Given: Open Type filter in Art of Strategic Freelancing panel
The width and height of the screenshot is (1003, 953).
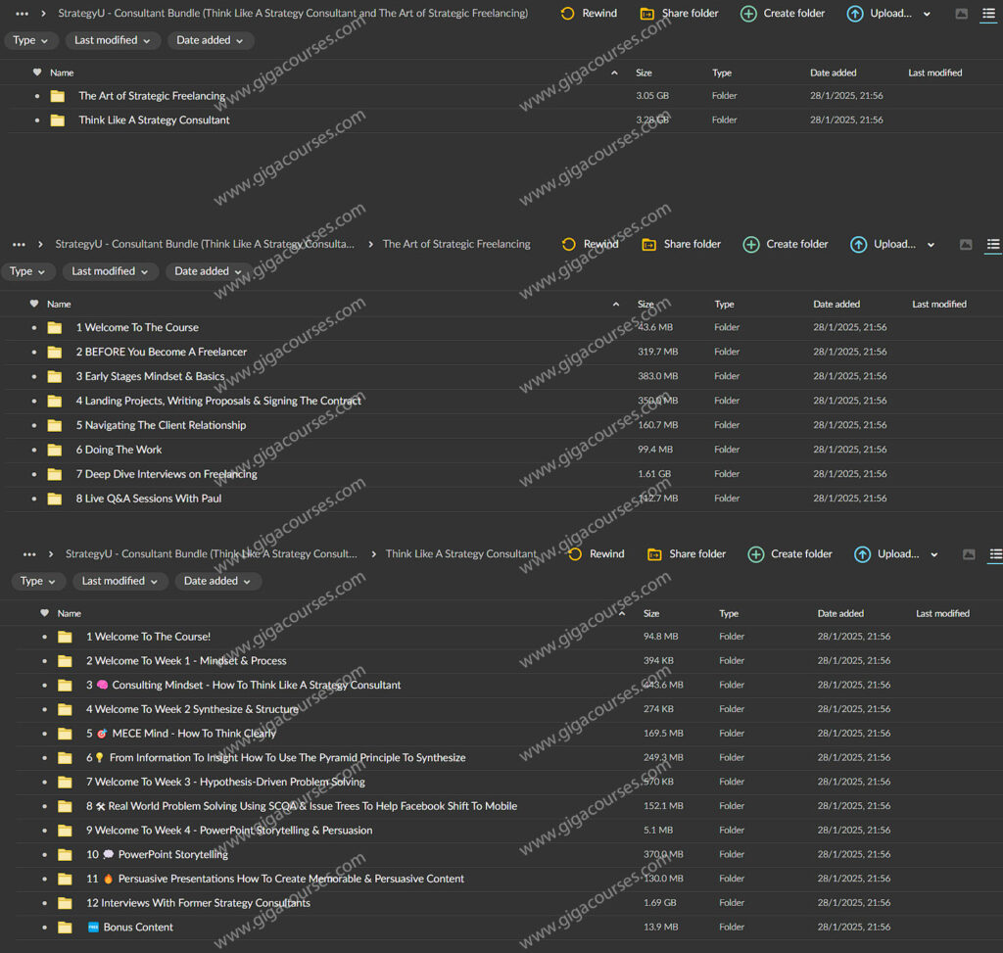Looking at the screenshot, I should [27, 271].
